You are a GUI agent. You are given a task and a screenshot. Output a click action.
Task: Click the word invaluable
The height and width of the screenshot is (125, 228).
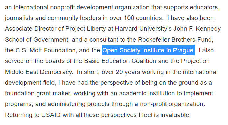pos(175,115)
